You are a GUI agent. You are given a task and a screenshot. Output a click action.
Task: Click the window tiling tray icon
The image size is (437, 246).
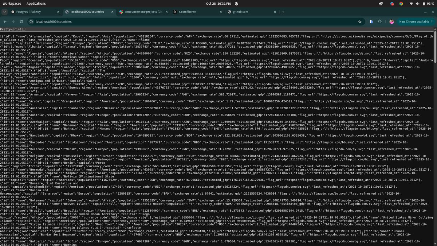tap(381, 3)
